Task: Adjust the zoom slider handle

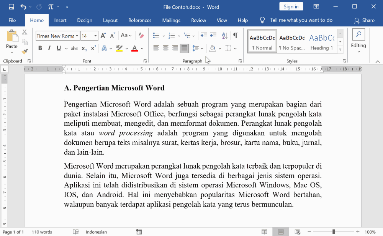Action: click(x=334, y=232)
